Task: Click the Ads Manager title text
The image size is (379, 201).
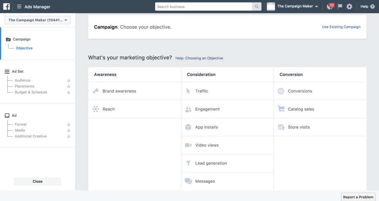Action: point(37,7)
